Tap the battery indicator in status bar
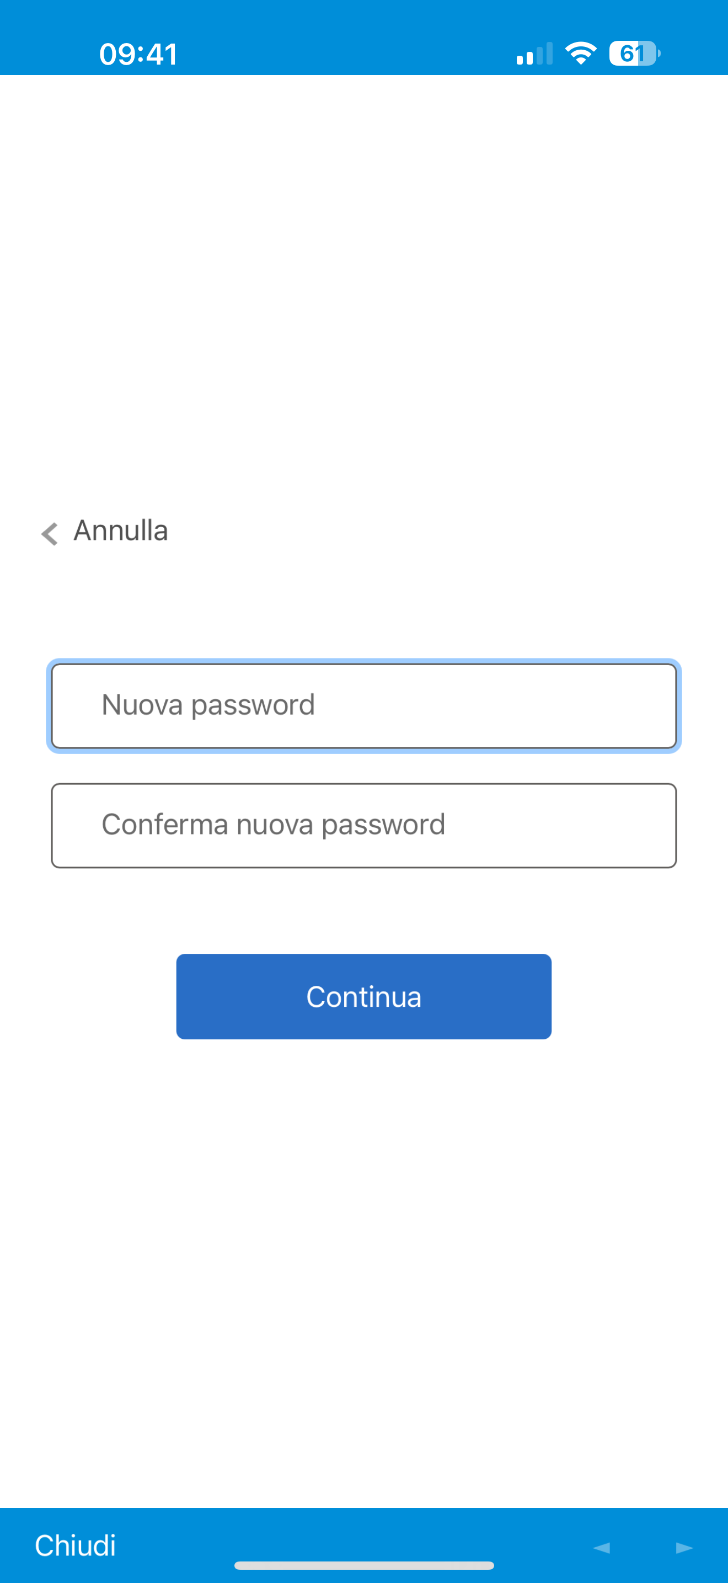Viewport: 728px width, 1583px height. pos(635,54)
